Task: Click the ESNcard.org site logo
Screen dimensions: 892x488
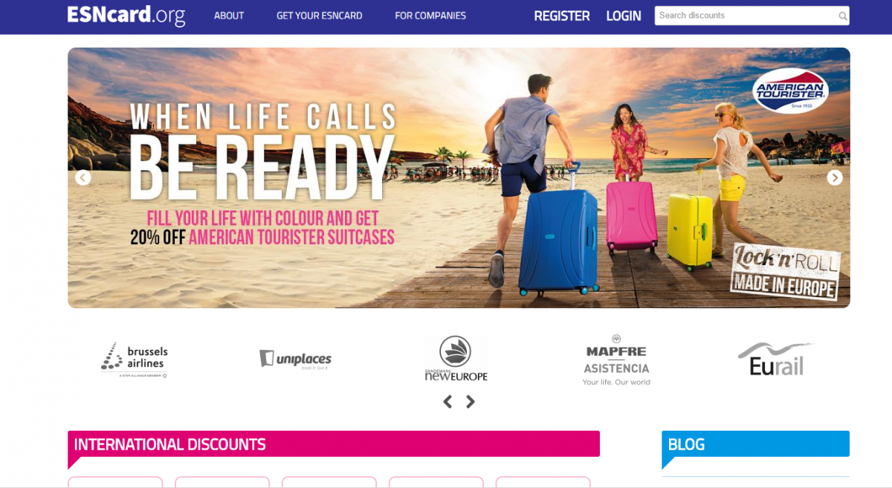Action: (126, 15)
